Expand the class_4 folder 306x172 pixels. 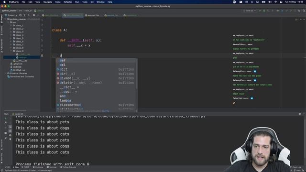11,35
